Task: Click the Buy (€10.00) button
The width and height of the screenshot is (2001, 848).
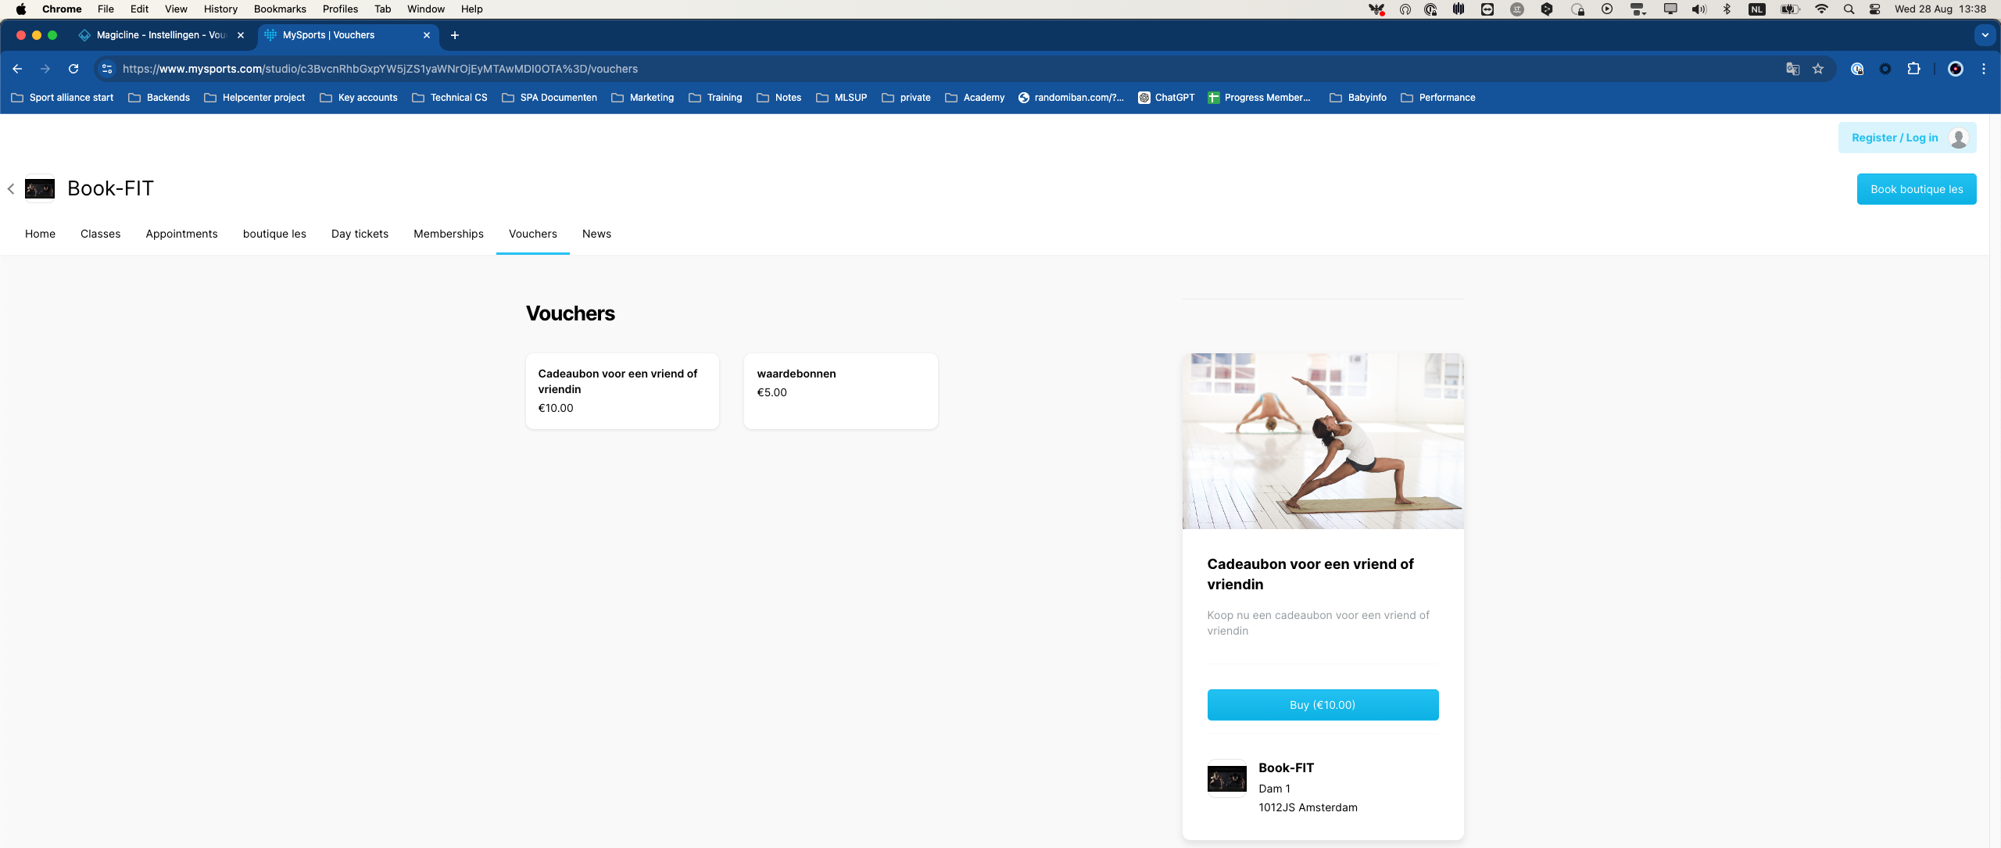Action: tap(1323, 705)
